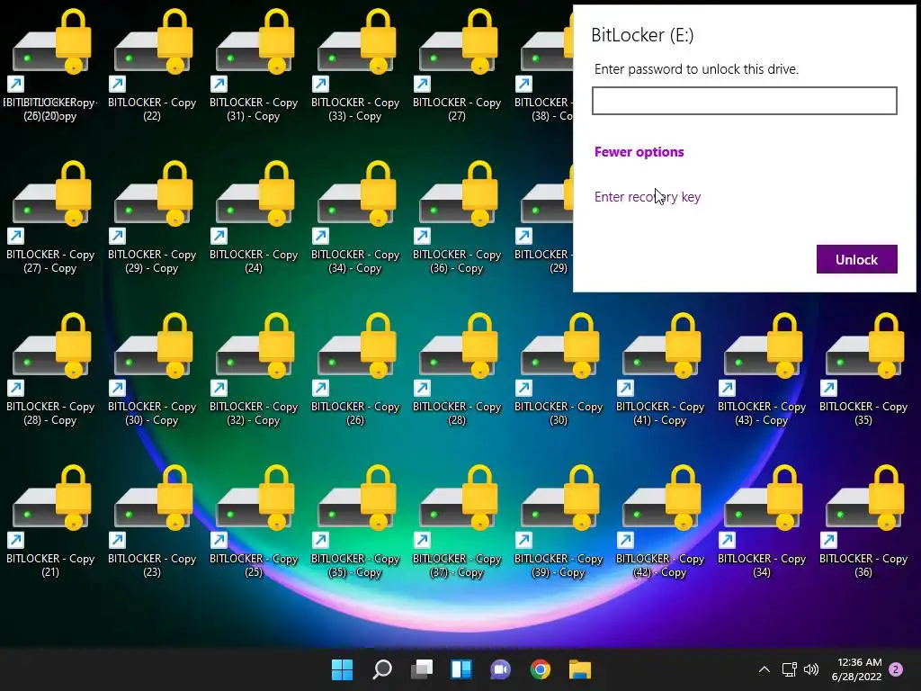Click the BitLocker password input field
The height and width of the screenshot is (691, 921).
744,101
